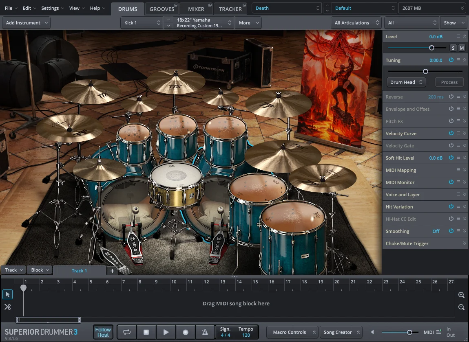
Task: Click the Add Instrument button
Action: (x=27, y=23)
